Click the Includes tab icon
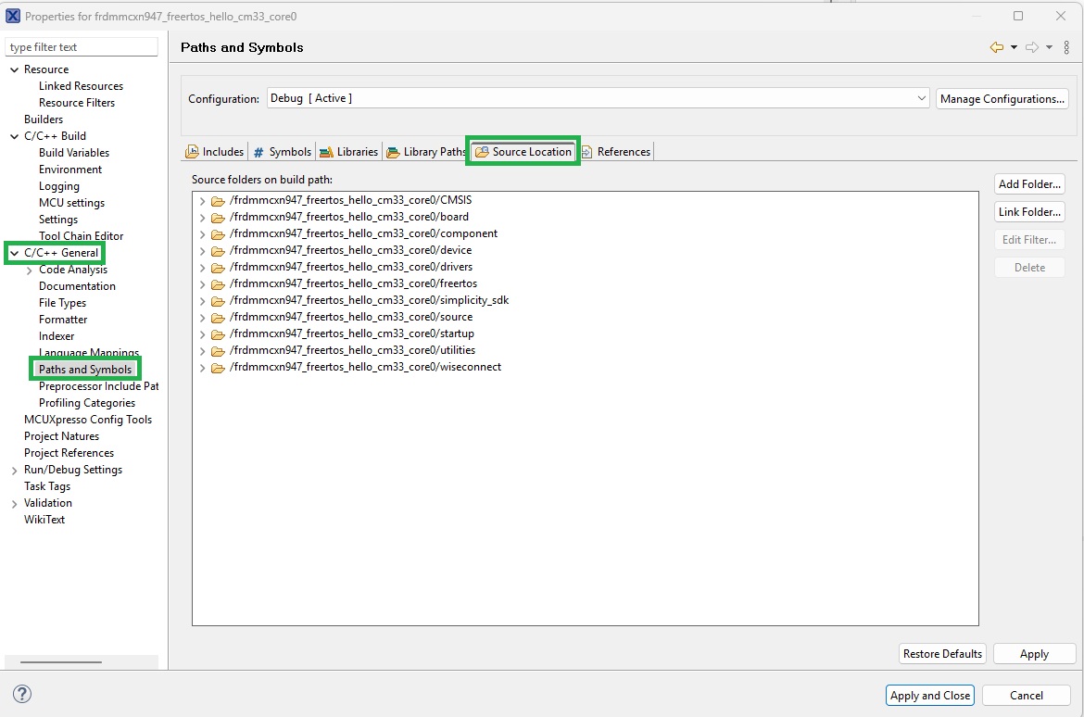This screenshot has width=1084, height=717. pyautogui.click(x=195, y=151)
